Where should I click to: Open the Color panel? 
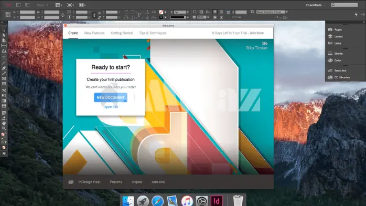pyautogui.click(x=335, y=60)
